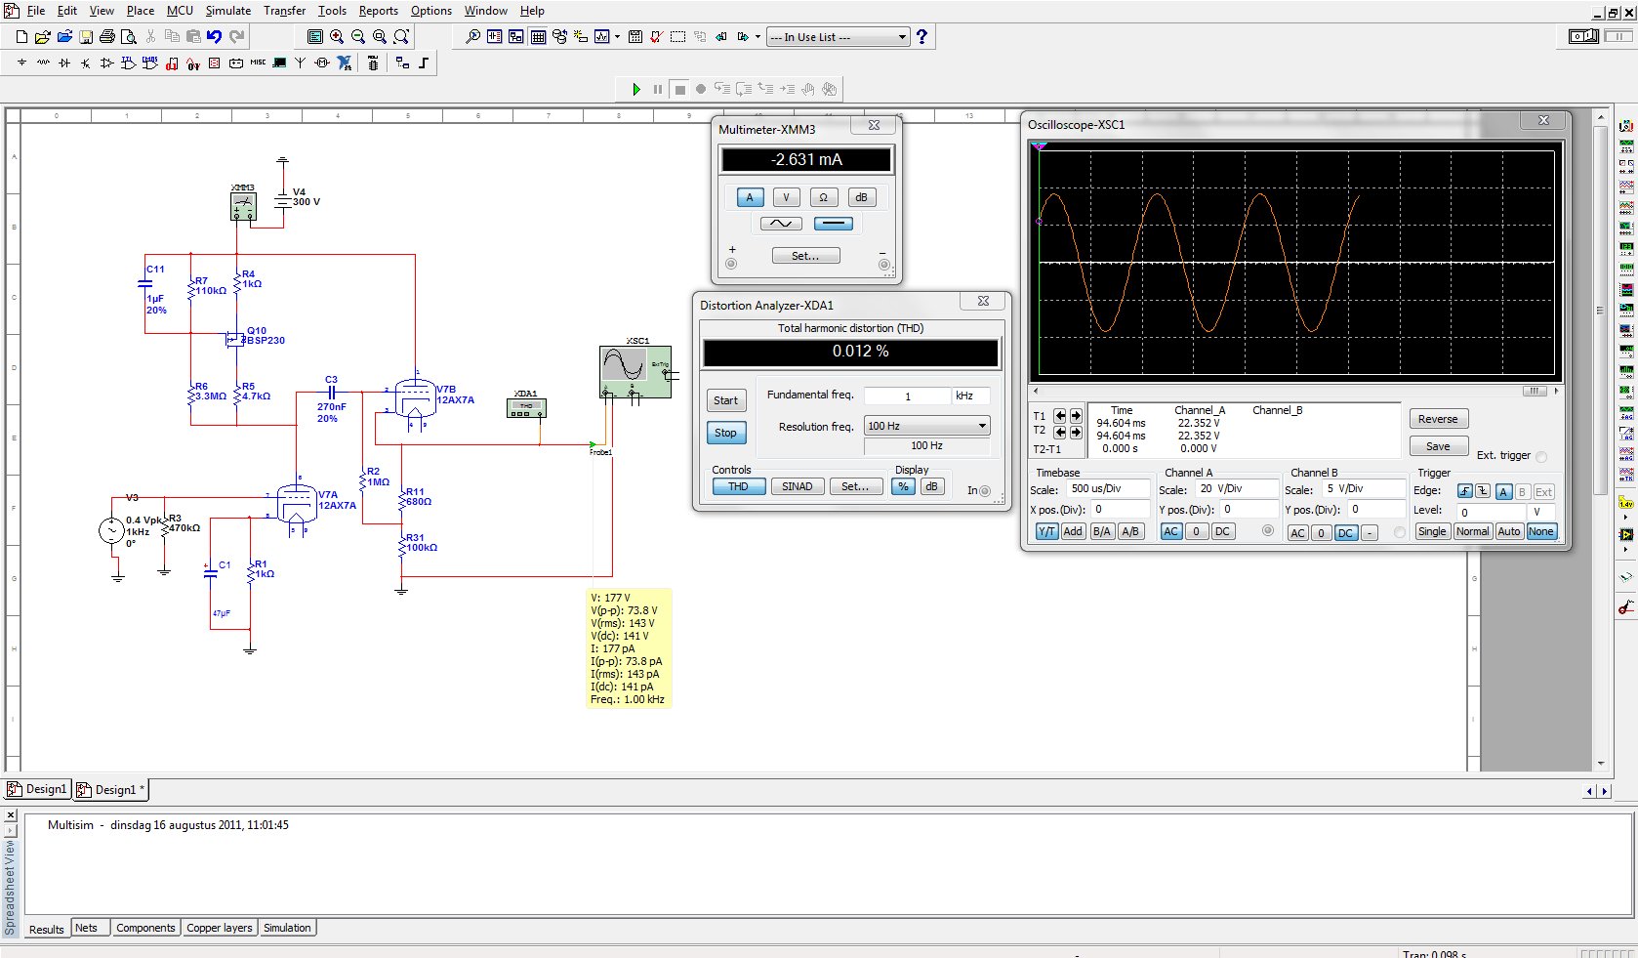
Task: Place an RF antenna component
Action: tap(301, 62)
